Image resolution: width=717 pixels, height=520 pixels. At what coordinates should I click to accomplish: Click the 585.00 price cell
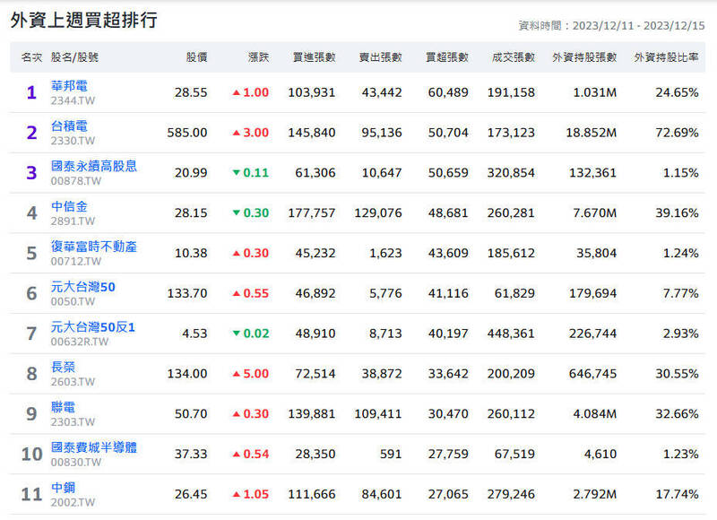[x=187, y=133]
